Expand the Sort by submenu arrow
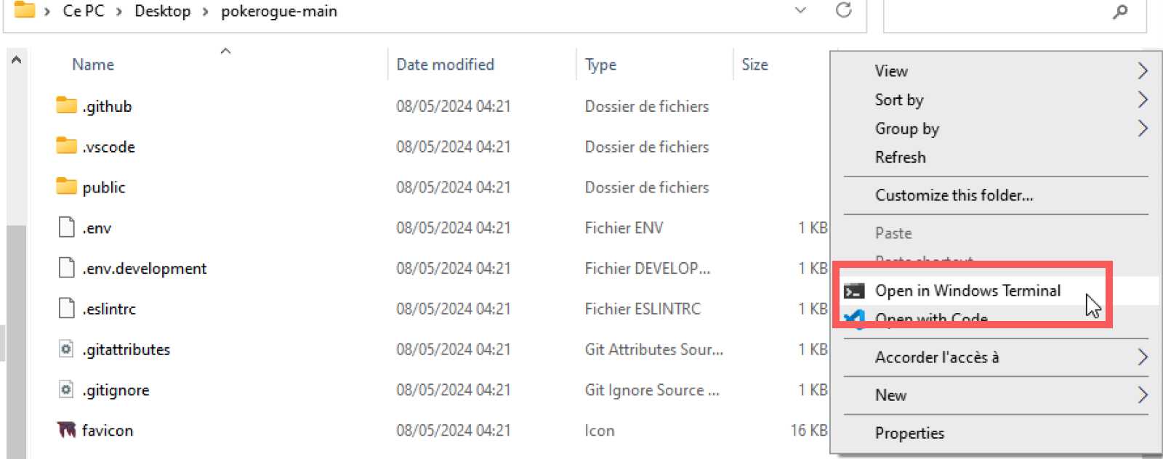Screen dimensions: 1163x459 point(1142,99)
